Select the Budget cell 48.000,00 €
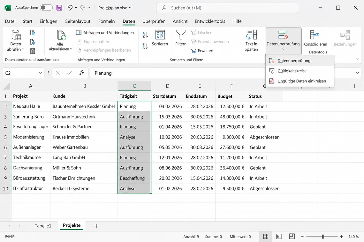 [x=231, y=117]
